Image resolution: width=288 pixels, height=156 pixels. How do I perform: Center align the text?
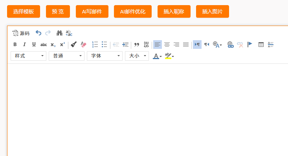(x=167, y=45)
